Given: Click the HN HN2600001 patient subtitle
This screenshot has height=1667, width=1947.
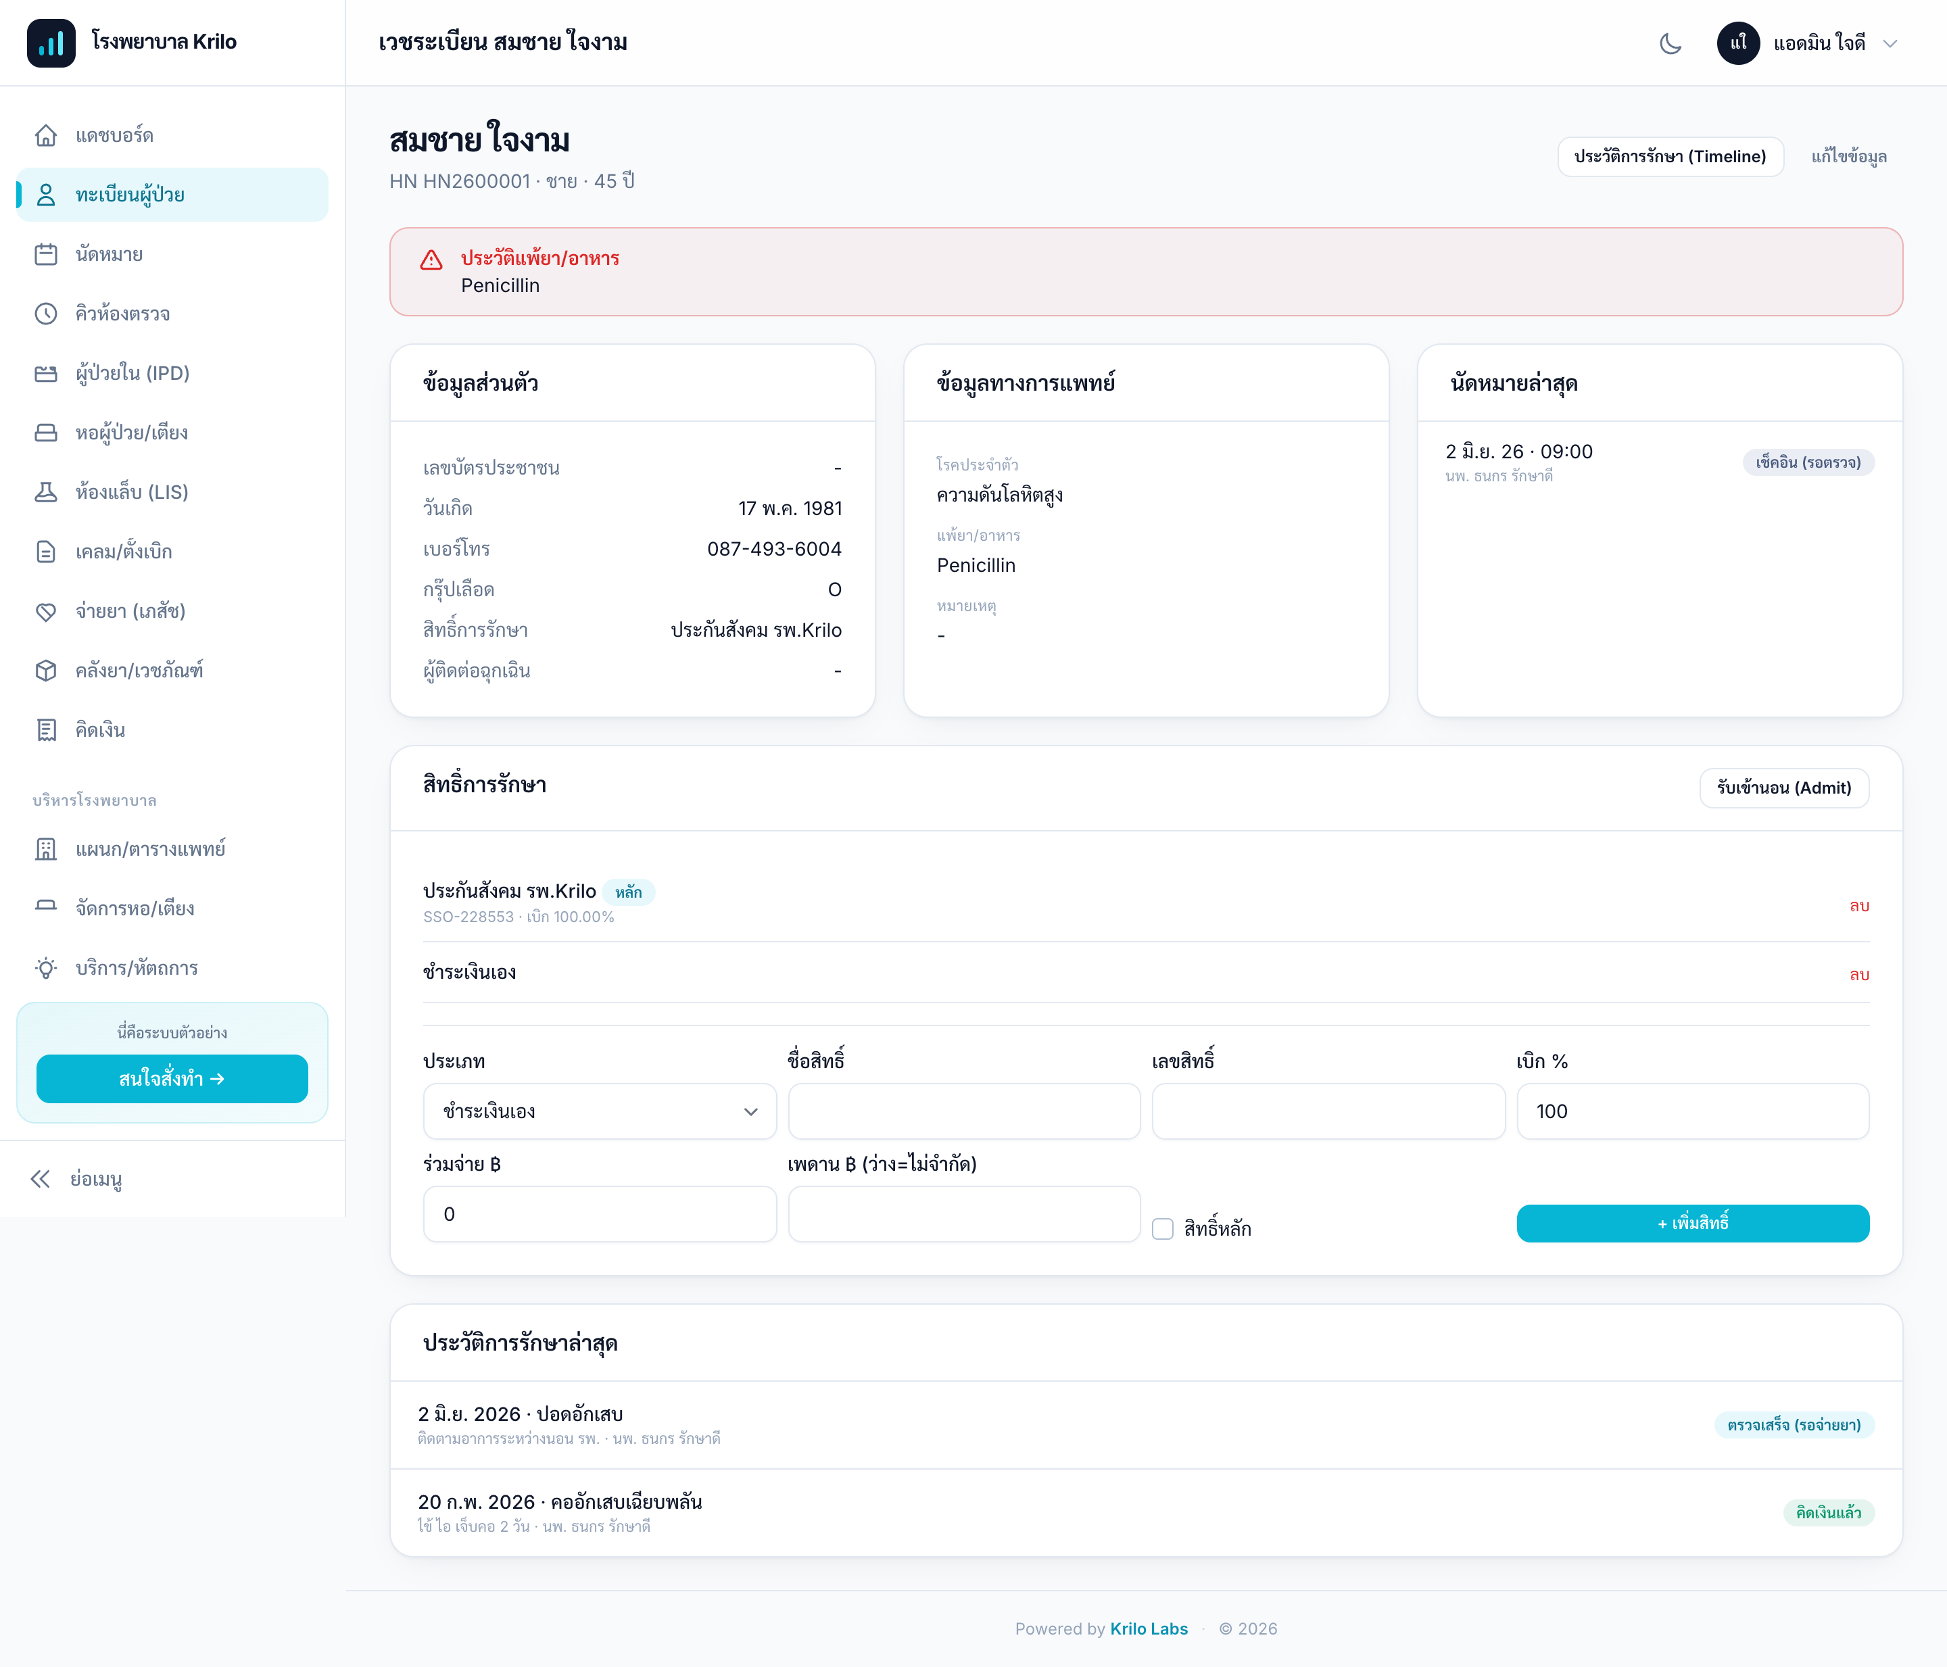Looking at the screenshot, I should pyautogui.click(x=512, y=181).
